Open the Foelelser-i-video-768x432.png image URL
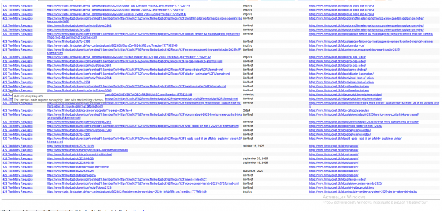 pos(117,14)
